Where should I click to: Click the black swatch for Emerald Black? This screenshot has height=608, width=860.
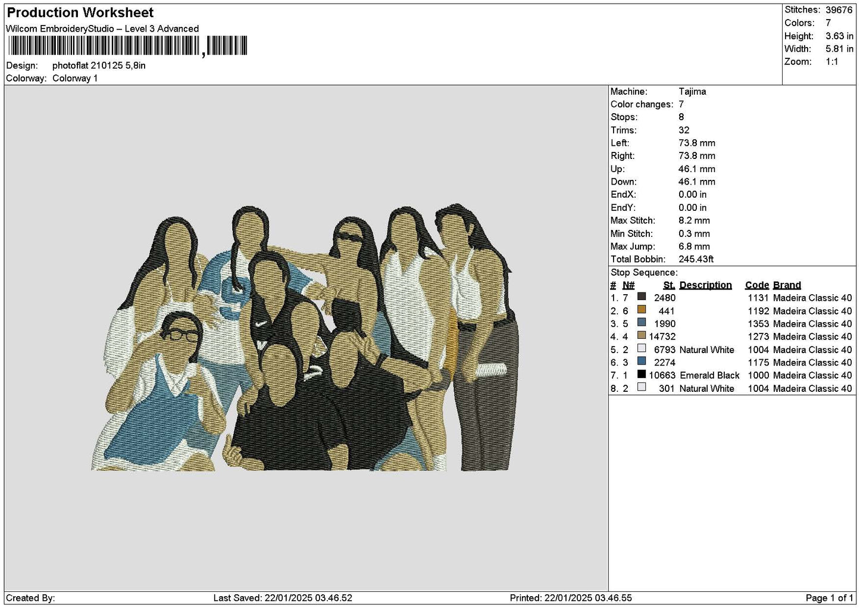[x=642, y=374]
